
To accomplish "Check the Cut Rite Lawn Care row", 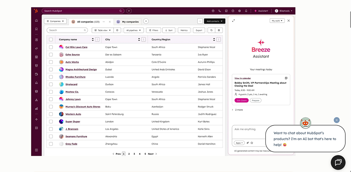I will (51, 47).
